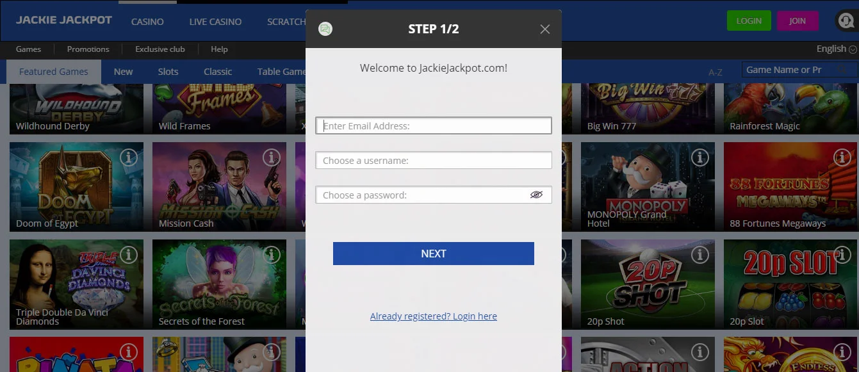Viewport: 859px width, 372px height.
Task: Switch to the New games tab
Action: click(x=122, y=71)
